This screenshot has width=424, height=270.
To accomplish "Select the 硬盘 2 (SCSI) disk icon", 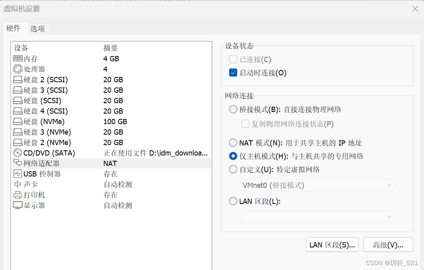I will coord(18,80).
